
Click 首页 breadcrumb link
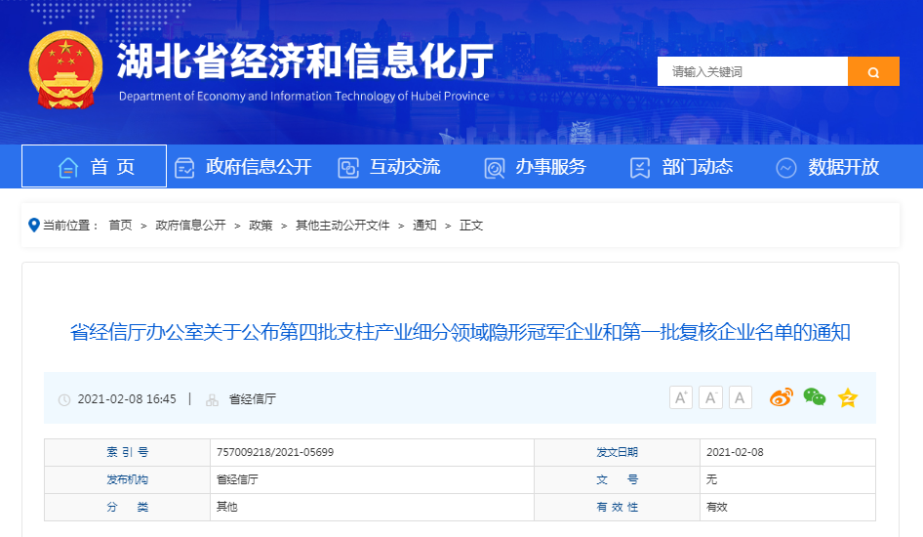[x=120, y=226]
